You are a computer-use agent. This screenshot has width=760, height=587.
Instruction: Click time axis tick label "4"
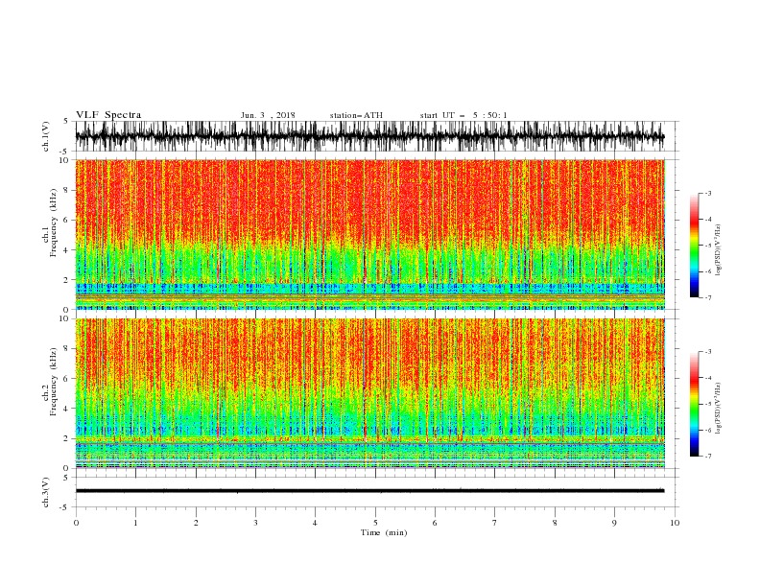tap(315, 523)
